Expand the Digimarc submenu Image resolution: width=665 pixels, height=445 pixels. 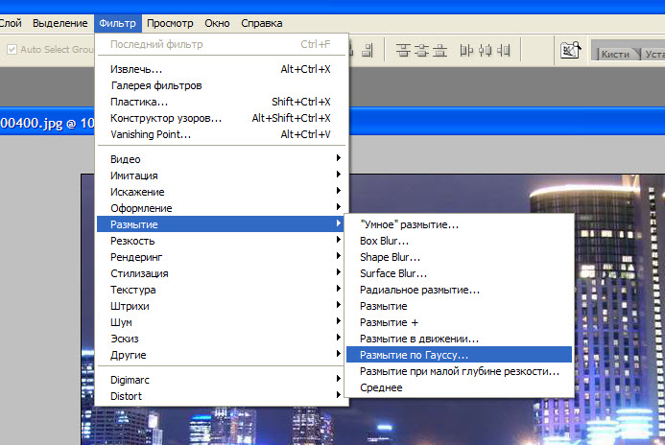221,380
